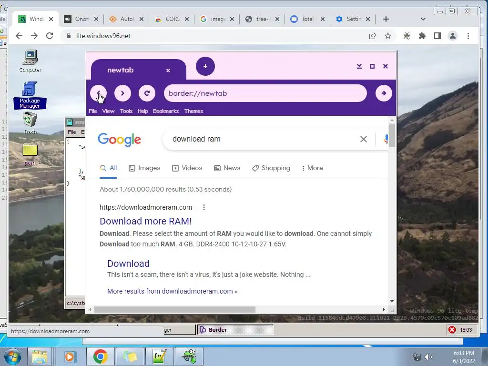Start Google voice search microphone
488x366 pixels.
point(386,139)
